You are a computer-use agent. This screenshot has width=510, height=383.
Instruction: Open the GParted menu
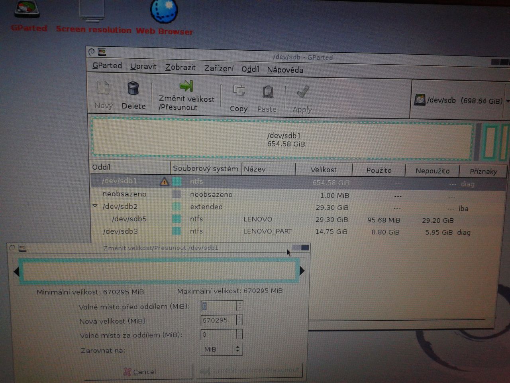click(x=107, y=65)
